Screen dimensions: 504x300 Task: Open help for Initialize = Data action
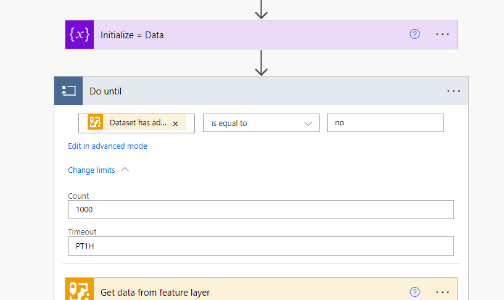[x=415, y=35]
